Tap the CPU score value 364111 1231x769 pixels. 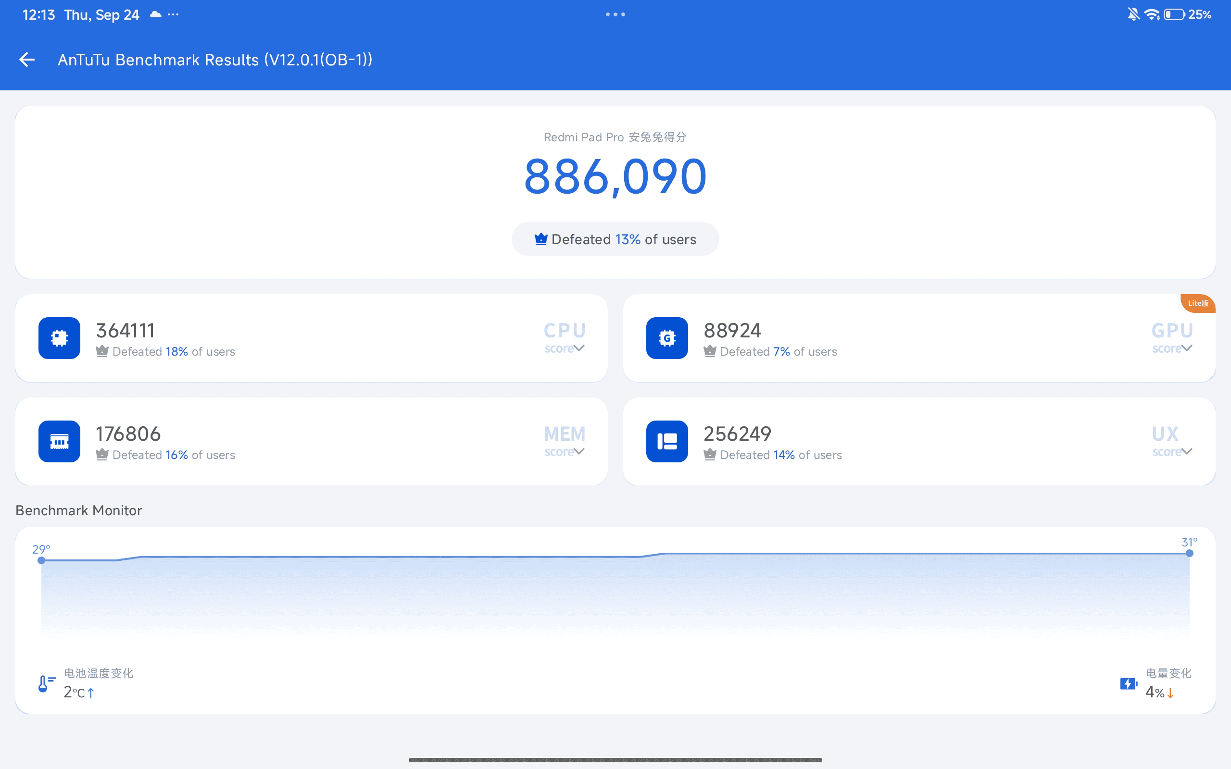(x=125, y=331)
